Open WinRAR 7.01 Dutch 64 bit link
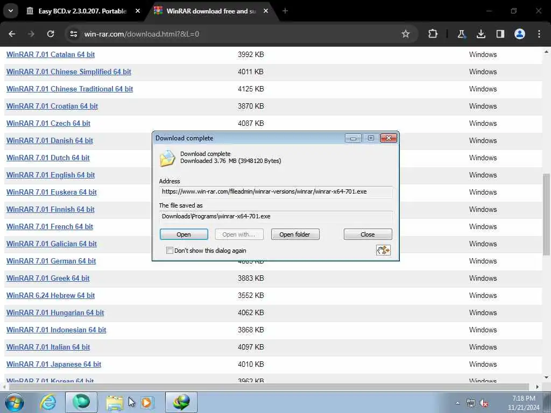The height and width of the screenshot is (413, 551). pyautogui.click(x=48, y=158)
